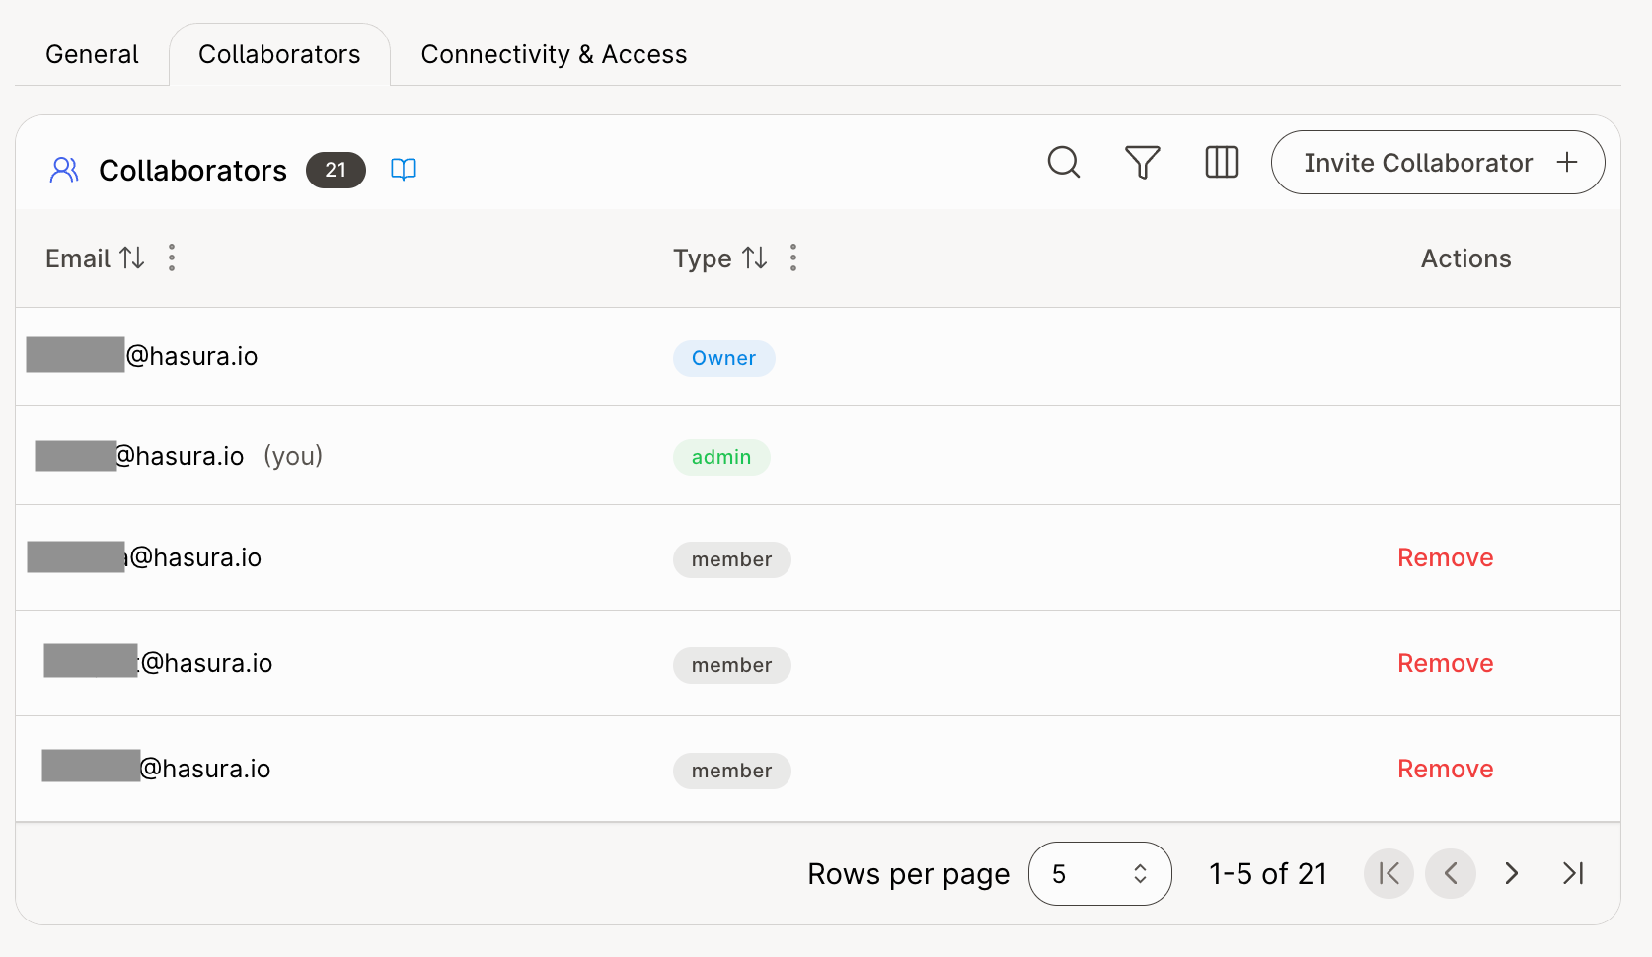Sort by Email using arrows icon
Screen dimensions: 1652x957
(132, 258)
